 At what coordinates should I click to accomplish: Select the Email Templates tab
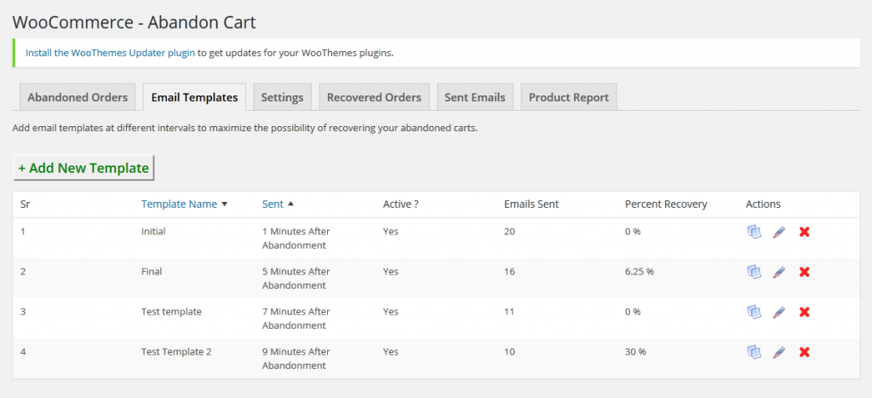click(195, 97)
